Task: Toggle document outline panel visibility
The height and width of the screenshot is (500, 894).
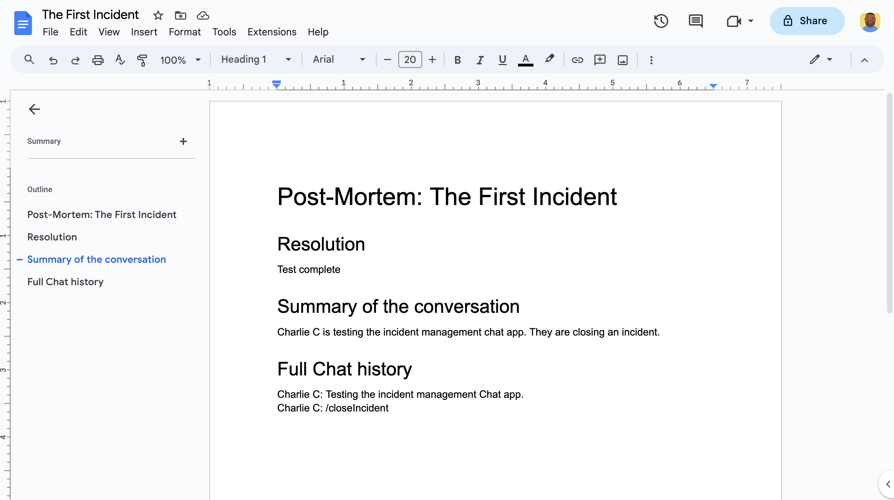Action: 34,108
